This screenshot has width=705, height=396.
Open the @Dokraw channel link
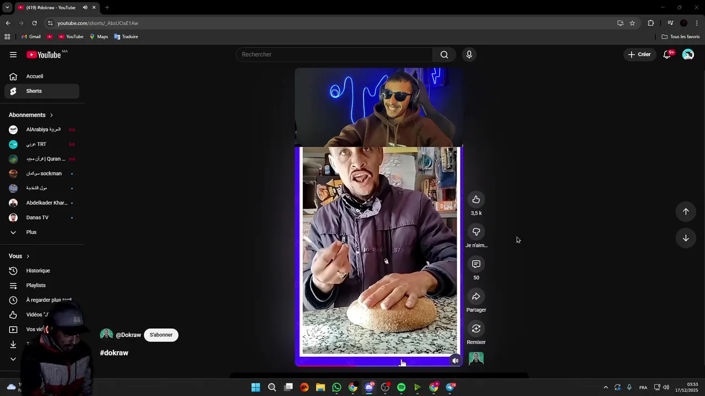coord(128,335)
